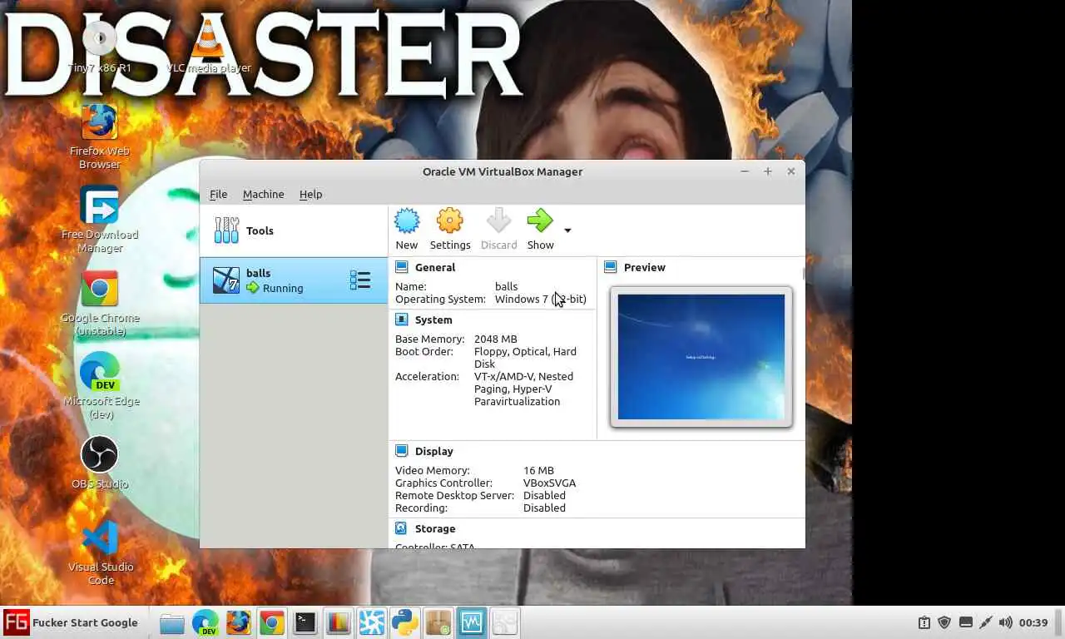Click the '2048 MB' base memory value

tap(495, 339)
